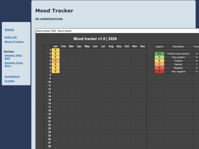Click the EN CONSTRUCCION notice
Image resolution: width=199 pixels, height=149 pixels.
tap(49, 19)
